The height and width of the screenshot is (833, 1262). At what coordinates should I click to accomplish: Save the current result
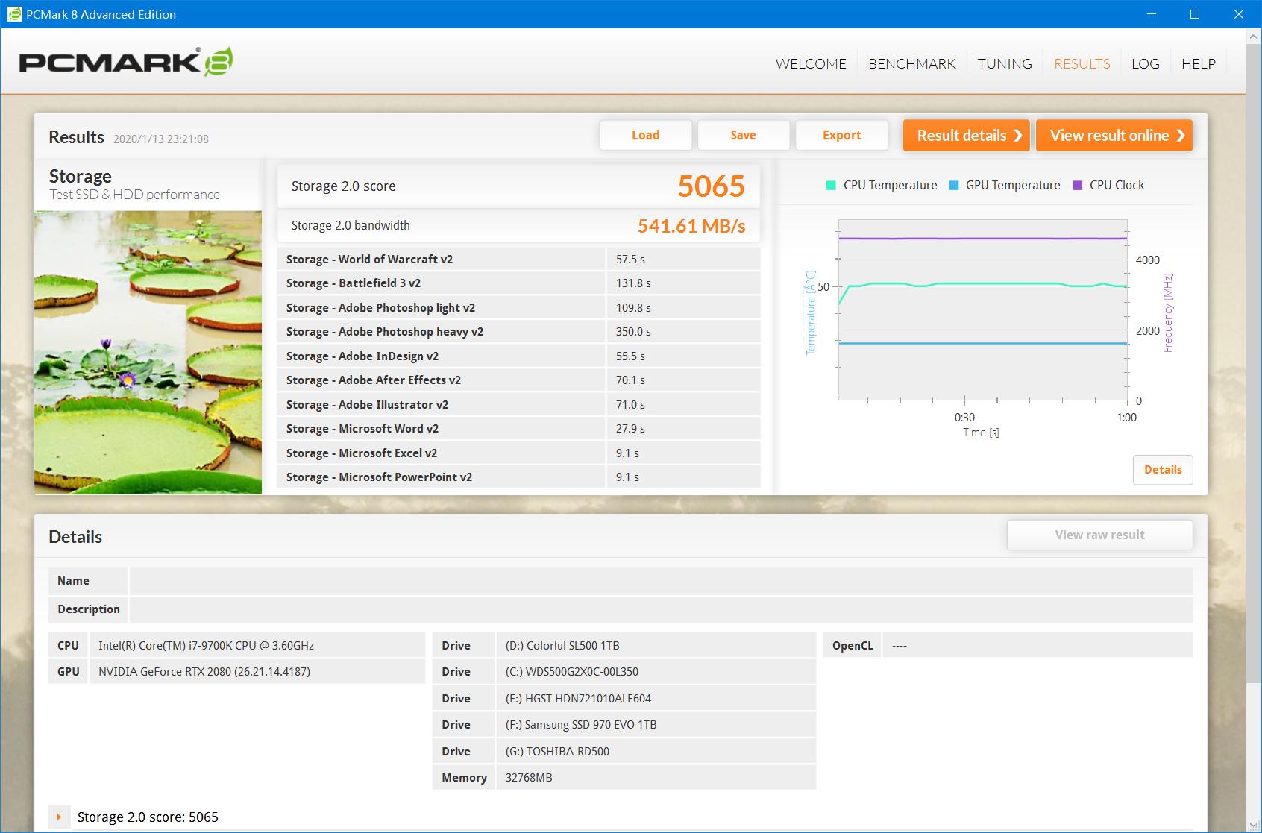[743, 135]
